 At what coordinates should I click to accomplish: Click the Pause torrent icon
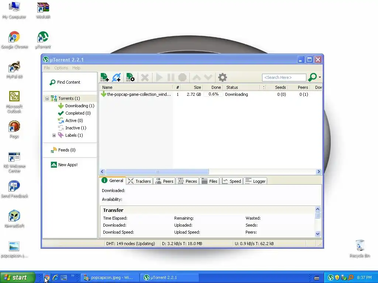tap(171, 77)
